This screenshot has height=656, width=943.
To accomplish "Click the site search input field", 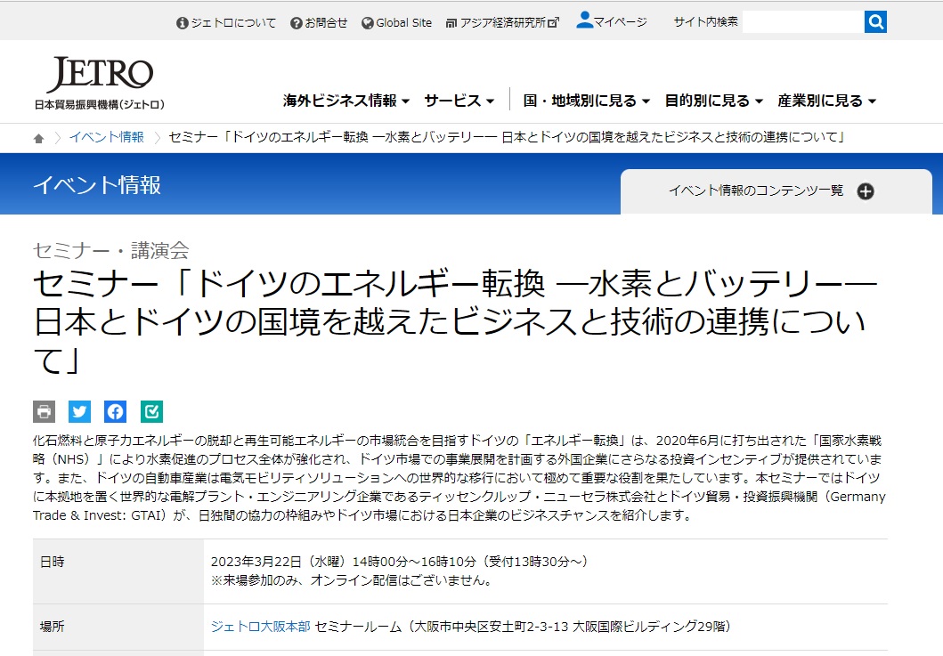I will pyautogui.click(x=803, y=22).
